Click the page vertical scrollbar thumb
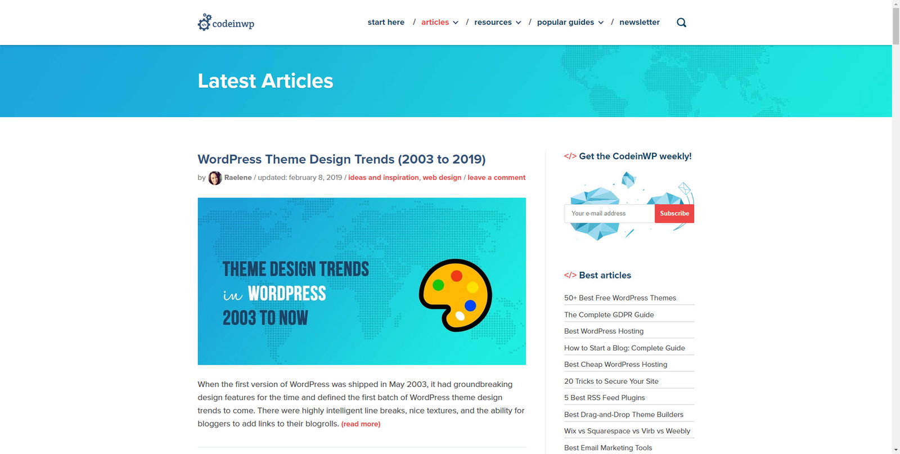 pyautogui.click(x=896, y=25)
